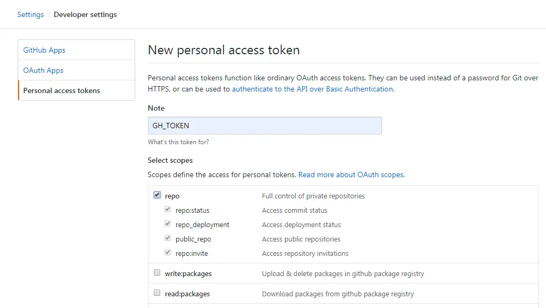The width and height of the screenshot is (546, 308).
Task: Disable the repo:status checkbox
Action: 168,210
